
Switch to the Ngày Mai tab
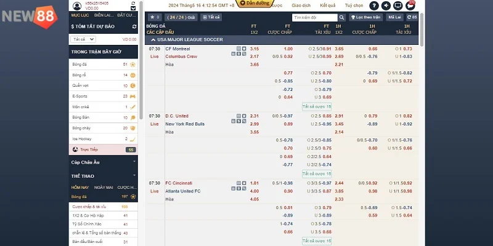coord(104,187)
